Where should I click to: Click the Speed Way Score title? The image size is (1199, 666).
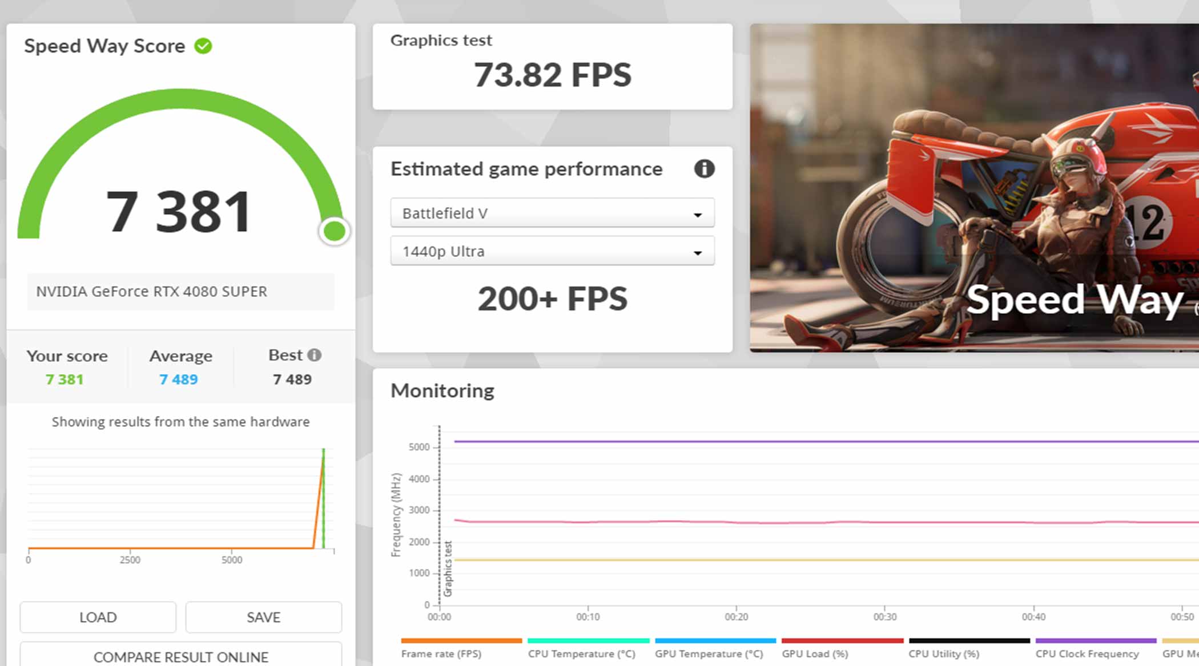click(x=104, y=46)
